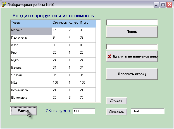
Task: Click the Товар column header
Action: [x=31, y=24]
